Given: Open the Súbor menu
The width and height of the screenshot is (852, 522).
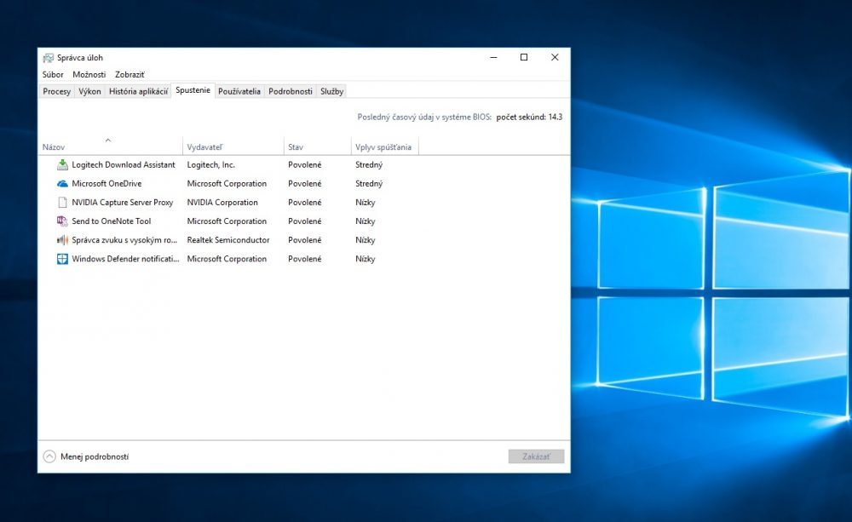Looking at the screenshot, I should click(53, 74).
